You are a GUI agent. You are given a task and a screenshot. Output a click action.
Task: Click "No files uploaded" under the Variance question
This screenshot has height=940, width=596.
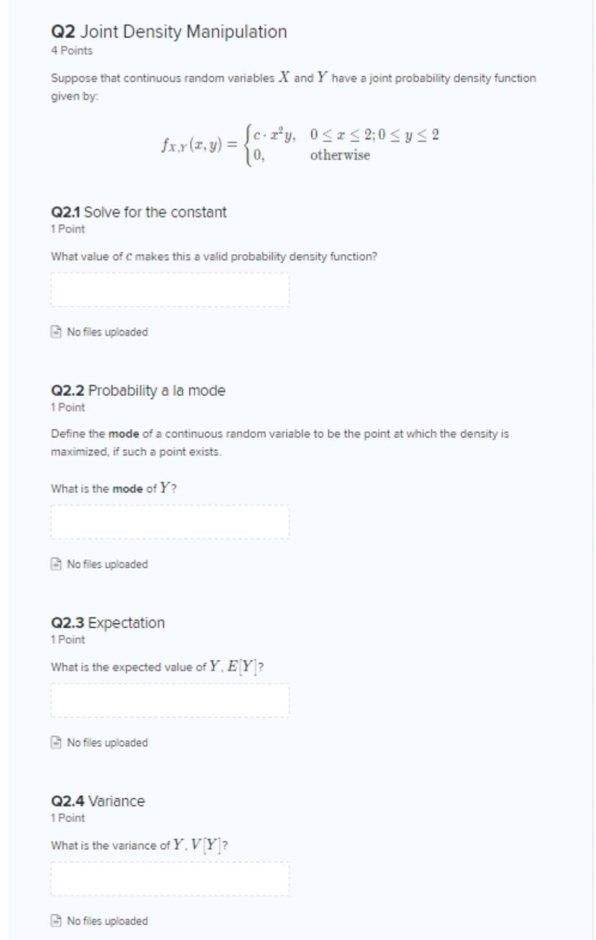tap(107, 921)
